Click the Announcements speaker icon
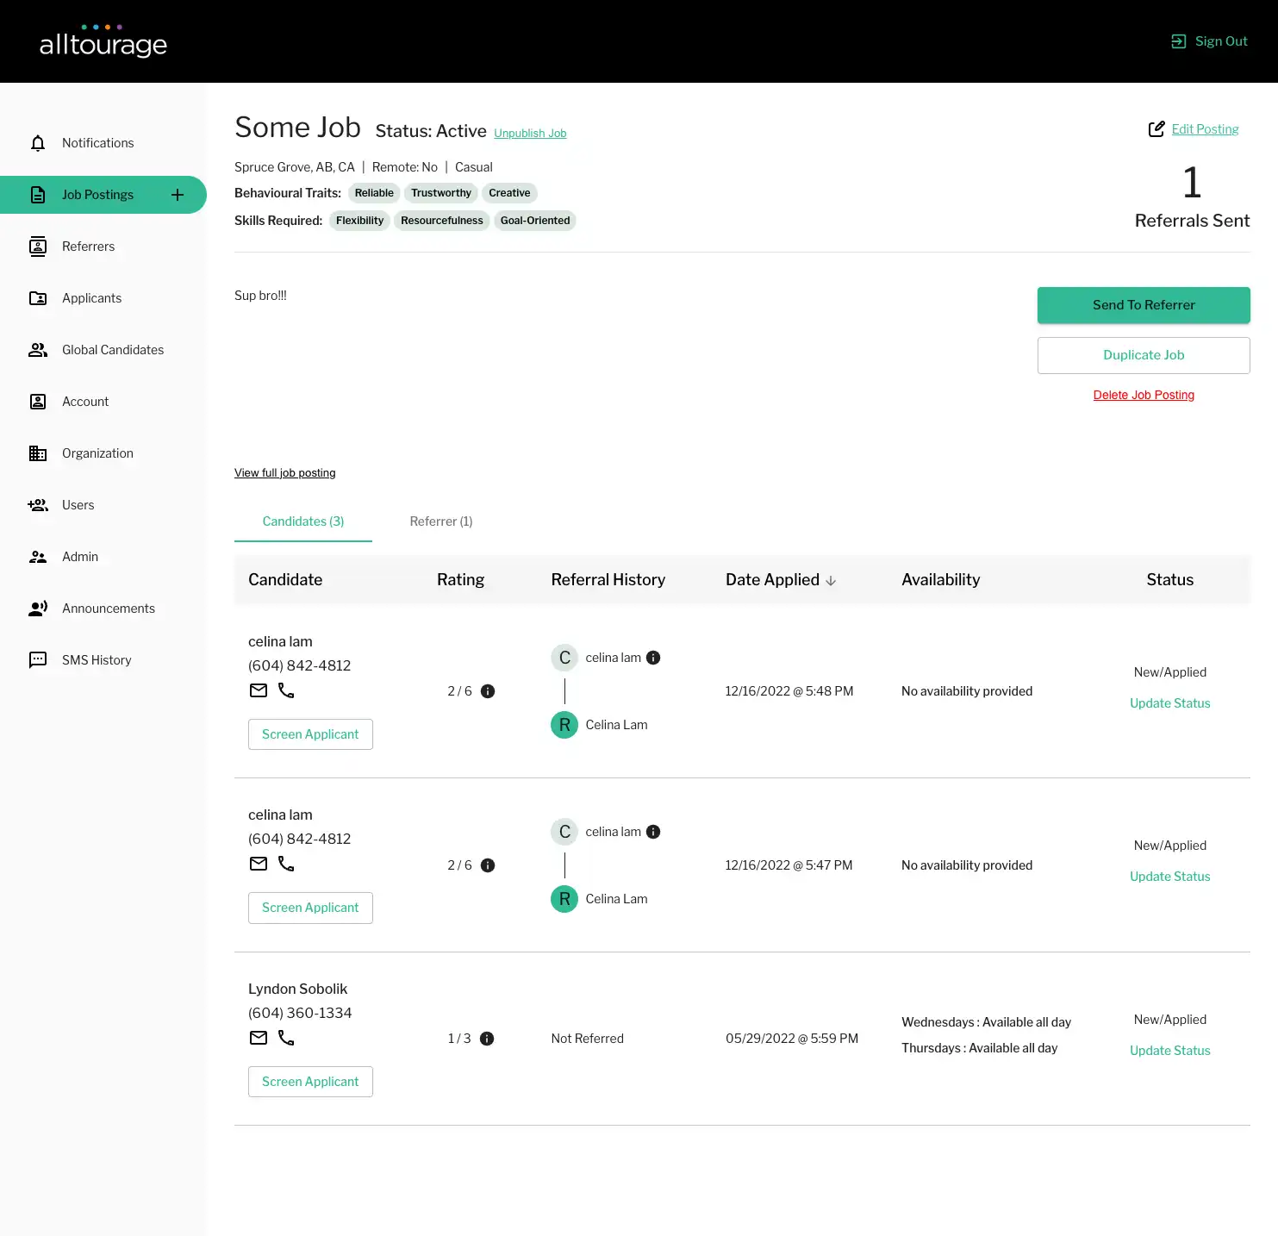 pos(38,609)
